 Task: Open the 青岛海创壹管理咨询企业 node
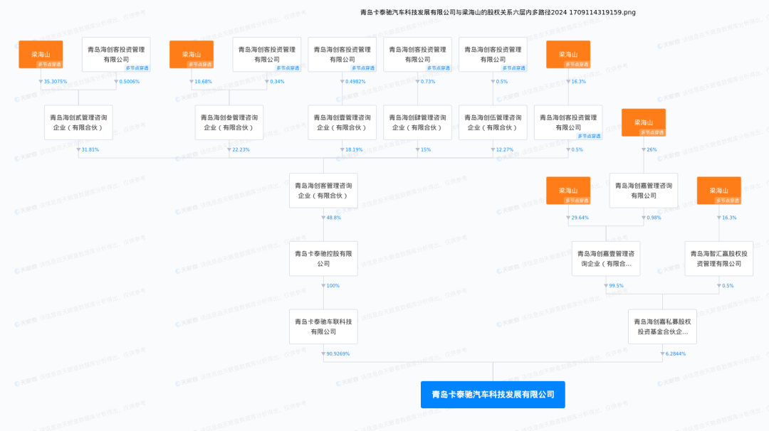click(x=342, y=122)
